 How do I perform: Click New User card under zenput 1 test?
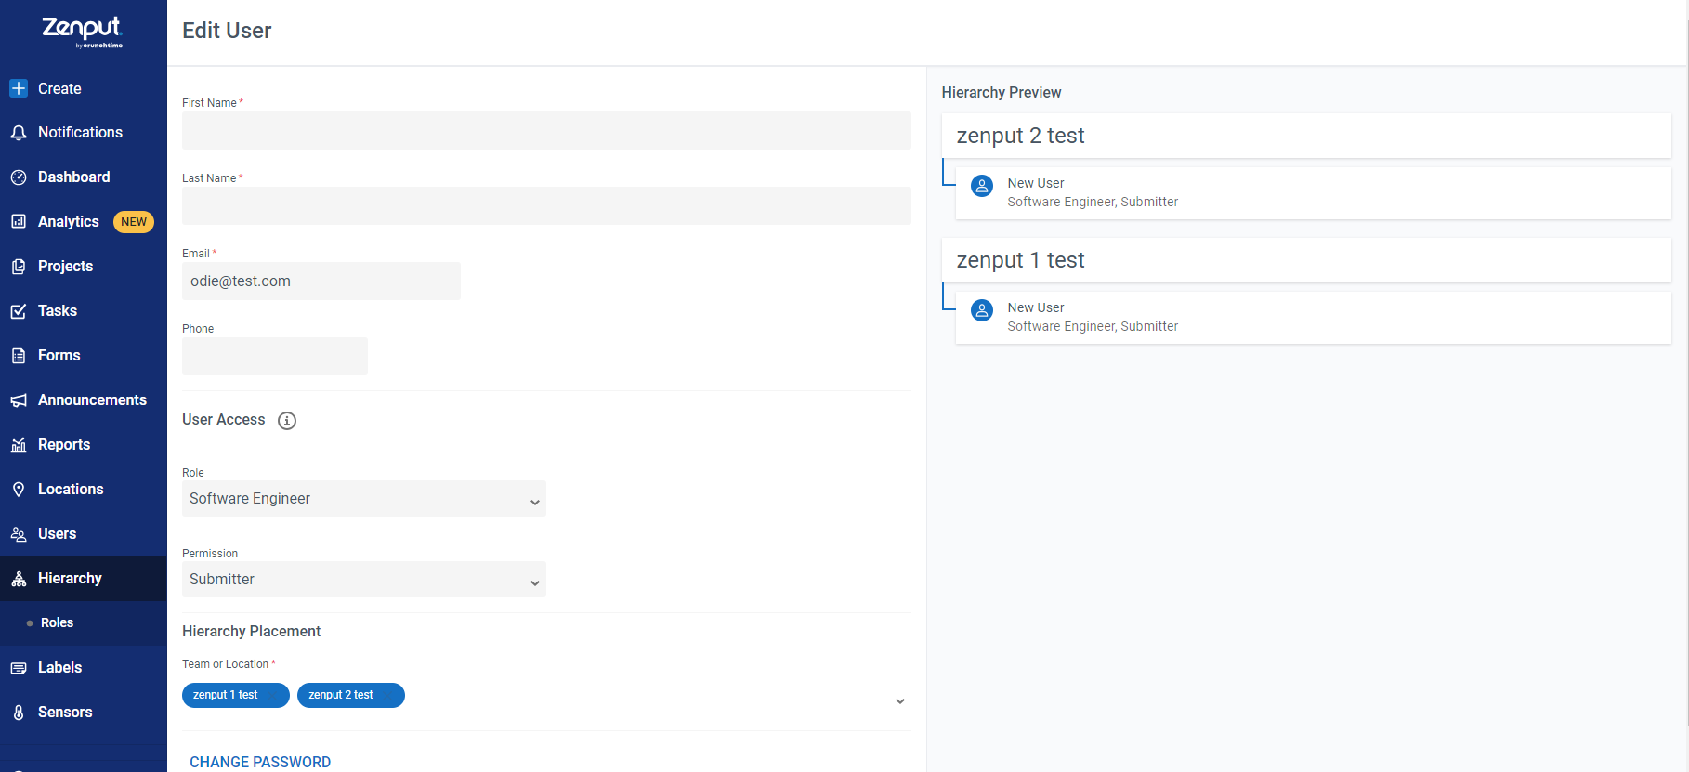coord(1314,318)
